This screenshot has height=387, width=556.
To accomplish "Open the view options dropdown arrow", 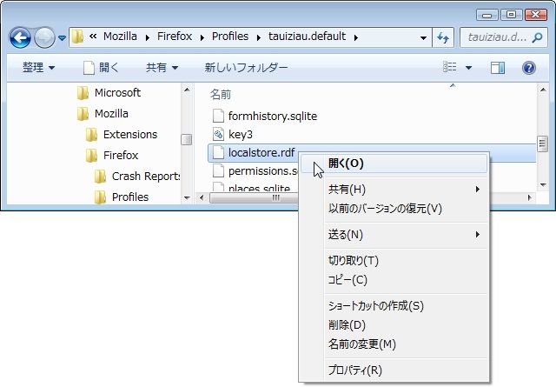I will click(468, 67).
